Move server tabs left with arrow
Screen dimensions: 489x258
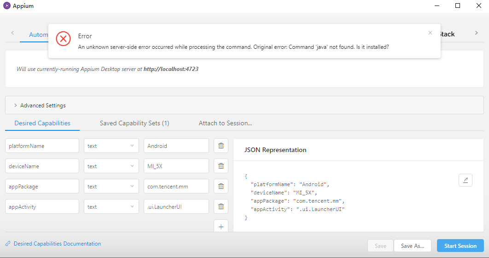[12, 33]
